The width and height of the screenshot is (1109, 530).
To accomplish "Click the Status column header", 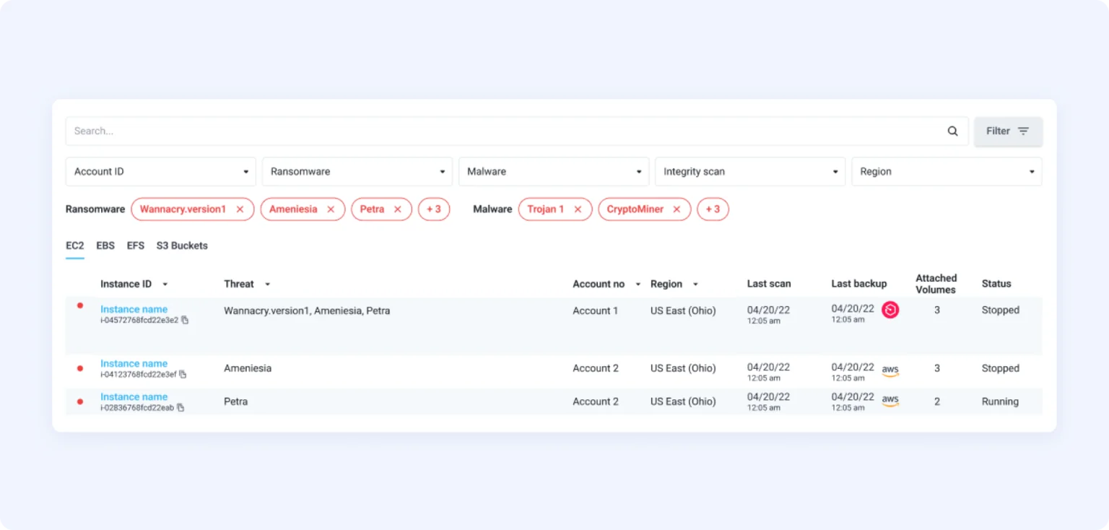I will (996, 284).
